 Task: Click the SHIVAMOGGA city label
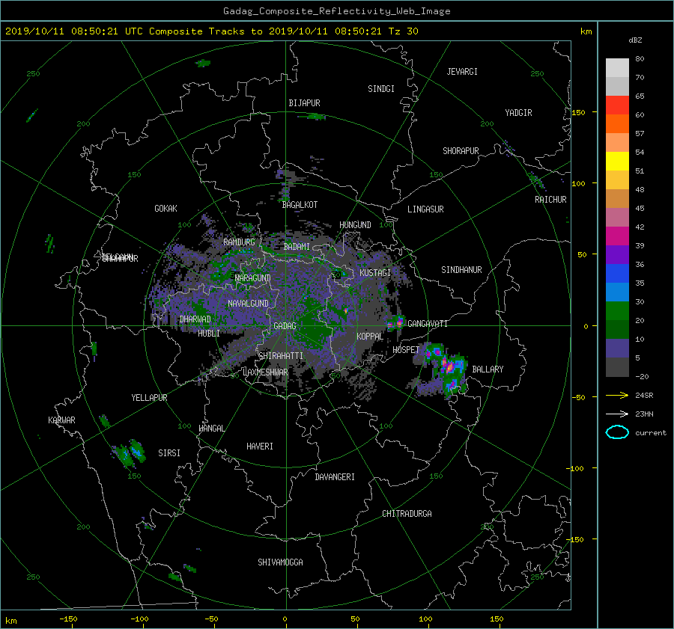[280, 562]
